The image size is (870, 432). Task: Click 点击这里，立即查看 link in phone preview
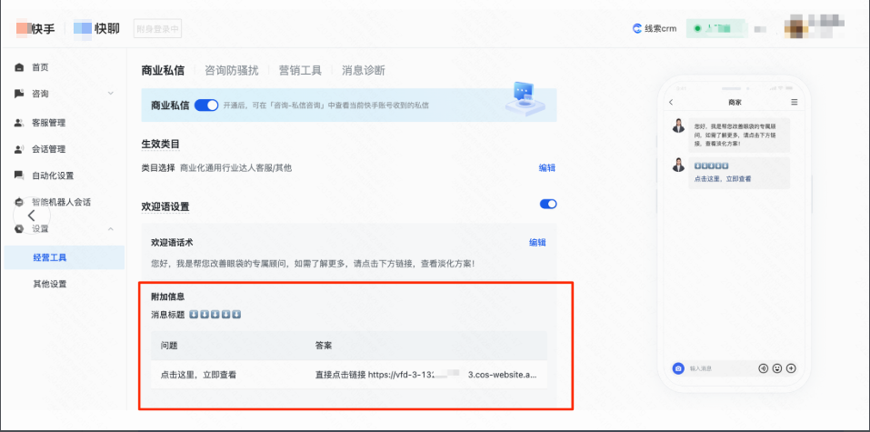click(723, 179)
